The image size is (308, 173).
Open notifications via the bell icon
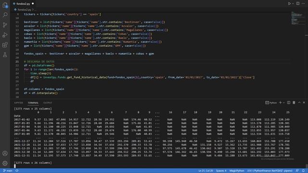[x=303, y=171]
